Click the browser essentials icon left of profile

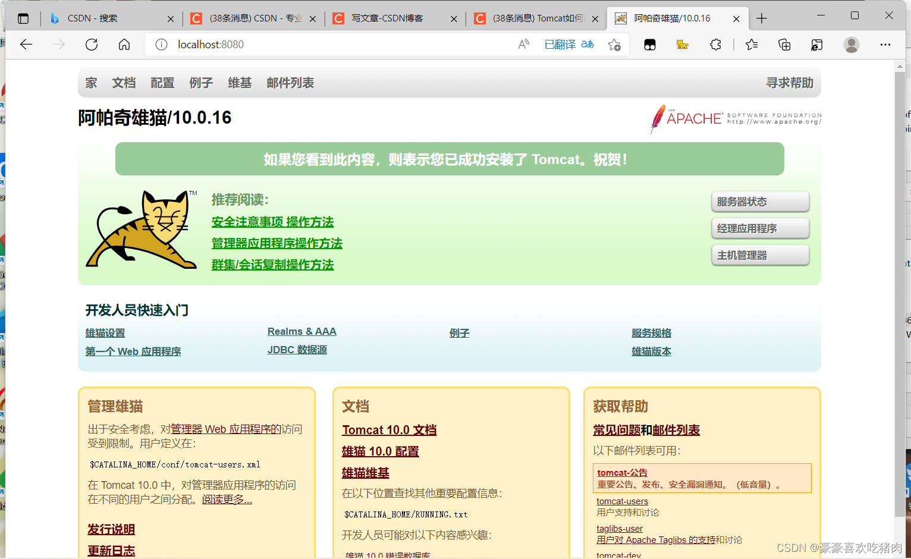click(816, 45)
